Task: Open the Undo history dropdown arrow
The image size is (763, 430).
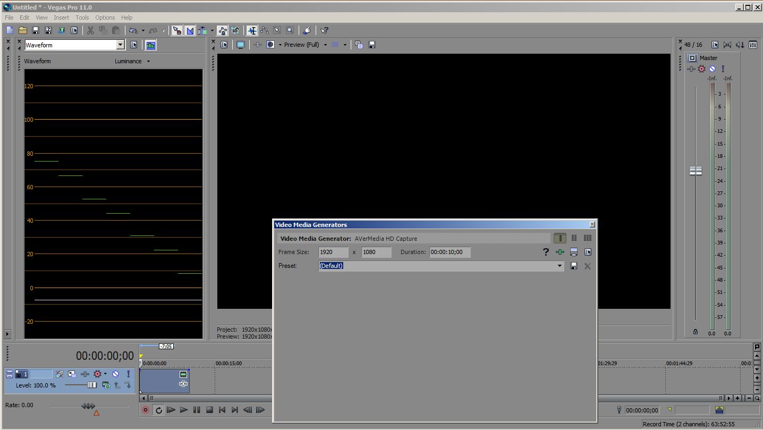Action: 143,30
